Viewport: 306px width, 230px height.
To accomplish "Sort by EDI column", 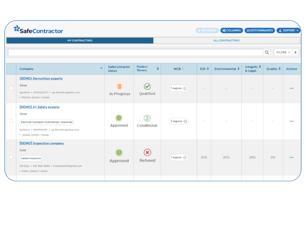I will [x=208, y=69].
